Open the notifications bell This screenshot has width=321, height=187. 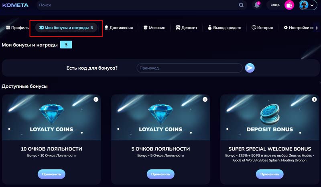[257, 5]
